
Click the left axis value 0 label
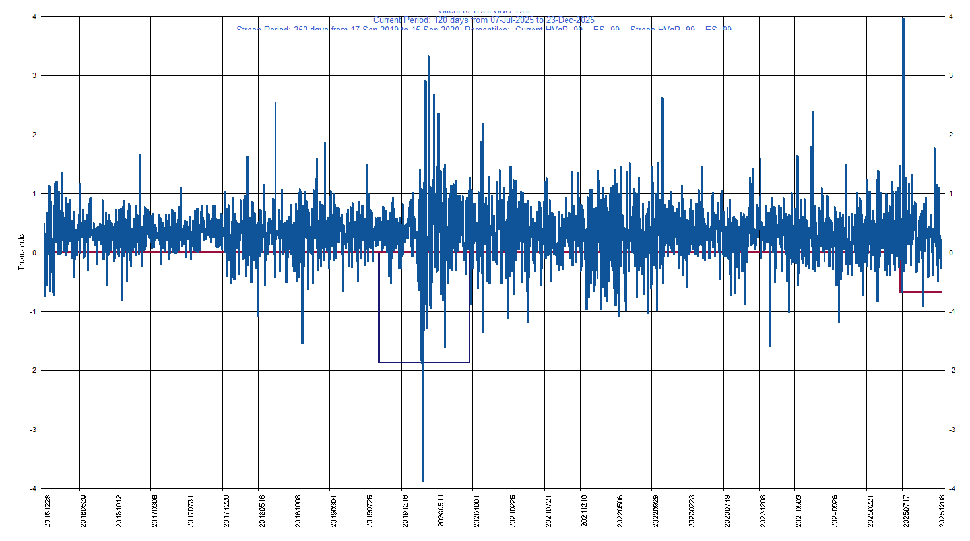[x=34, y=253]
